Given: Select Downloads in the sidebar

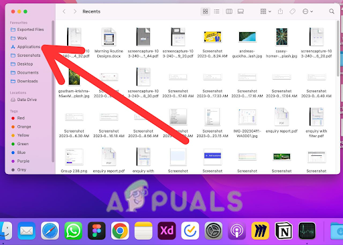Looking at the screenshot, I should point(24,81).
